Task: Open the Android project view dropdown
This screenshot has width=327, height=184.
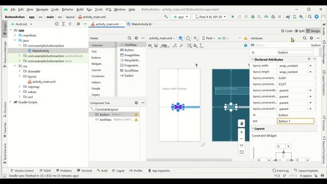Action: (22, 24)
